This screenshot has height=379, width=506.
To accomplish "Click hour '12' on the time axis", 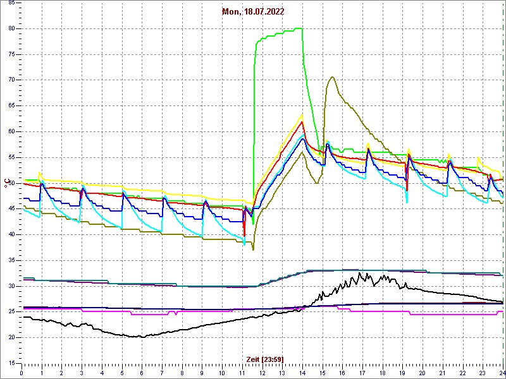I will click(x=262, y=372).
